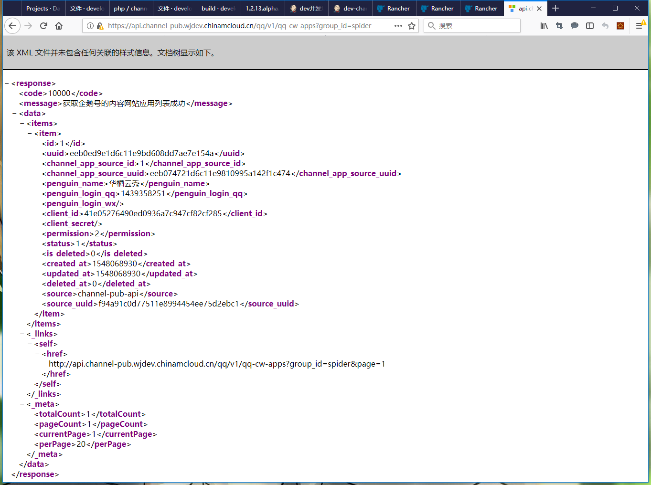Click the browser back button
651x485 pixels.
click(12, 26)
